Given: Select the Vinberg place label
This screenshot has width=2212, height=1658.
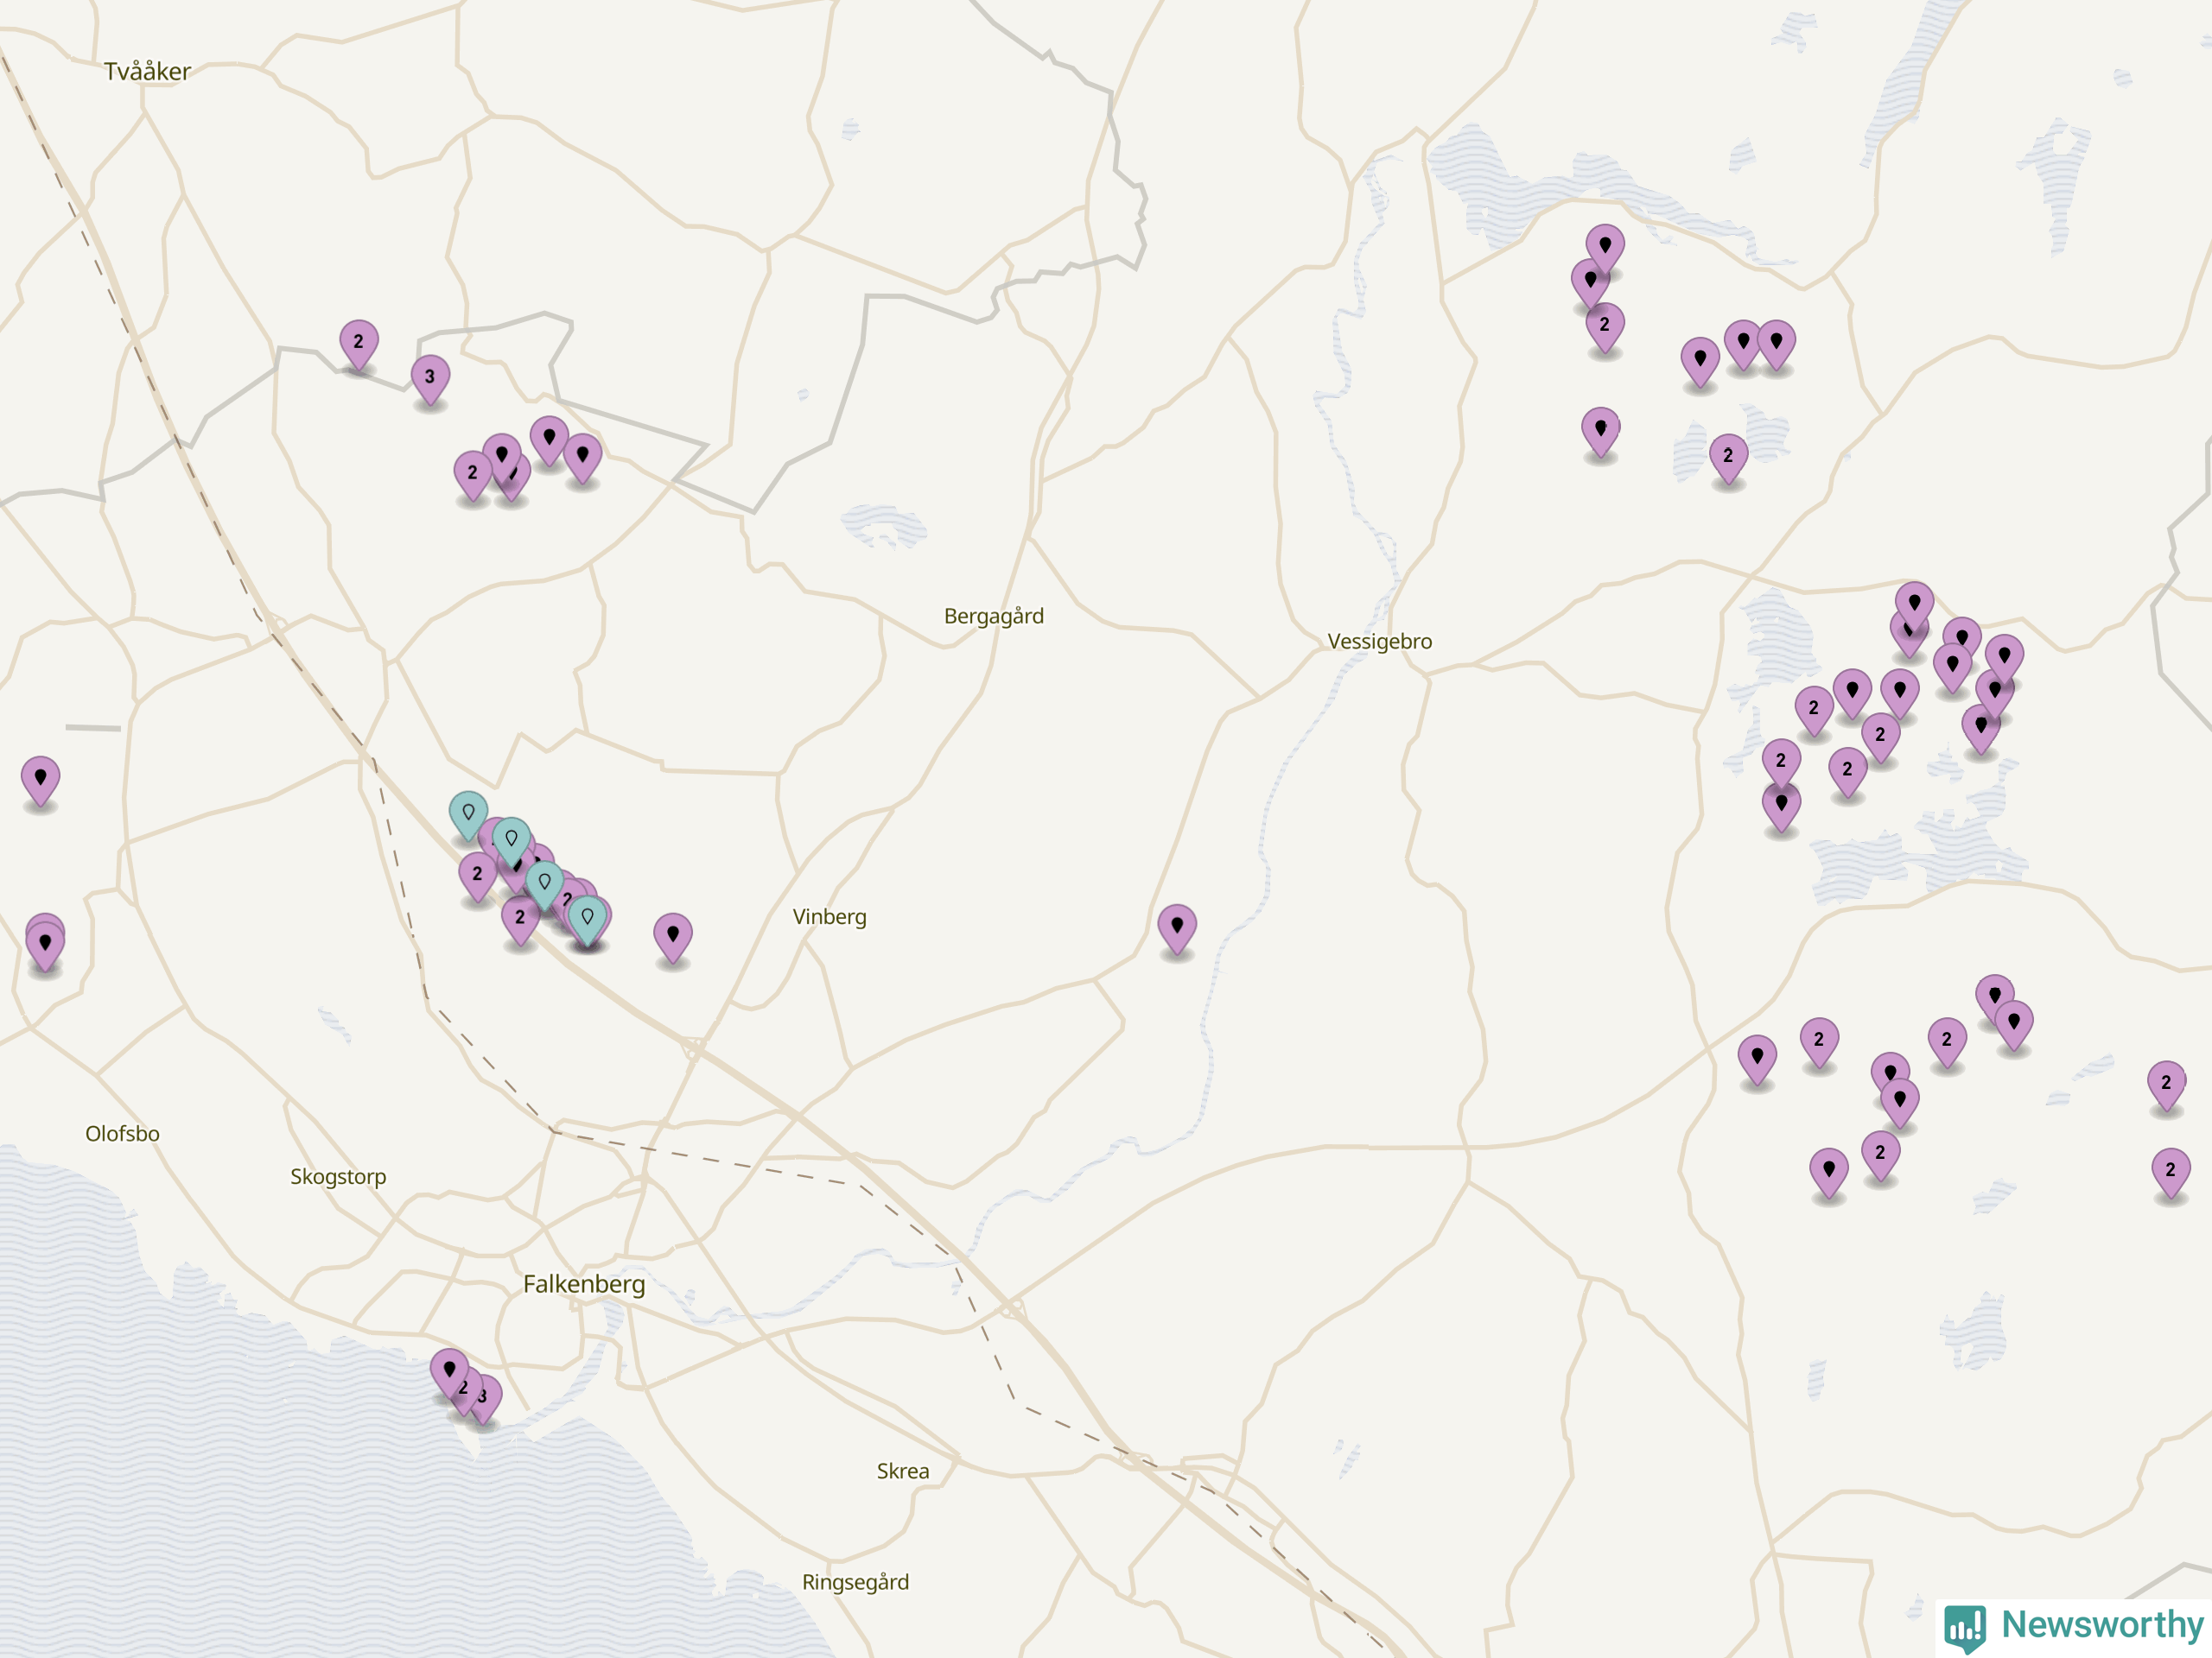Looking at the screenshot, I should click(829, 916).
